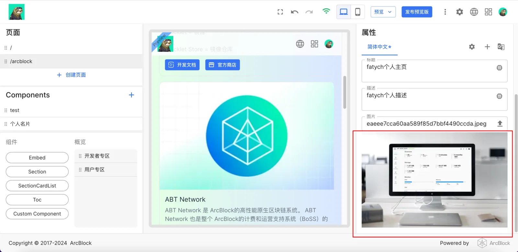Click the preview pane vertical scrollbar
This screenshot has height=252, width=518.
pyautogui.click(x=345, y=92)
